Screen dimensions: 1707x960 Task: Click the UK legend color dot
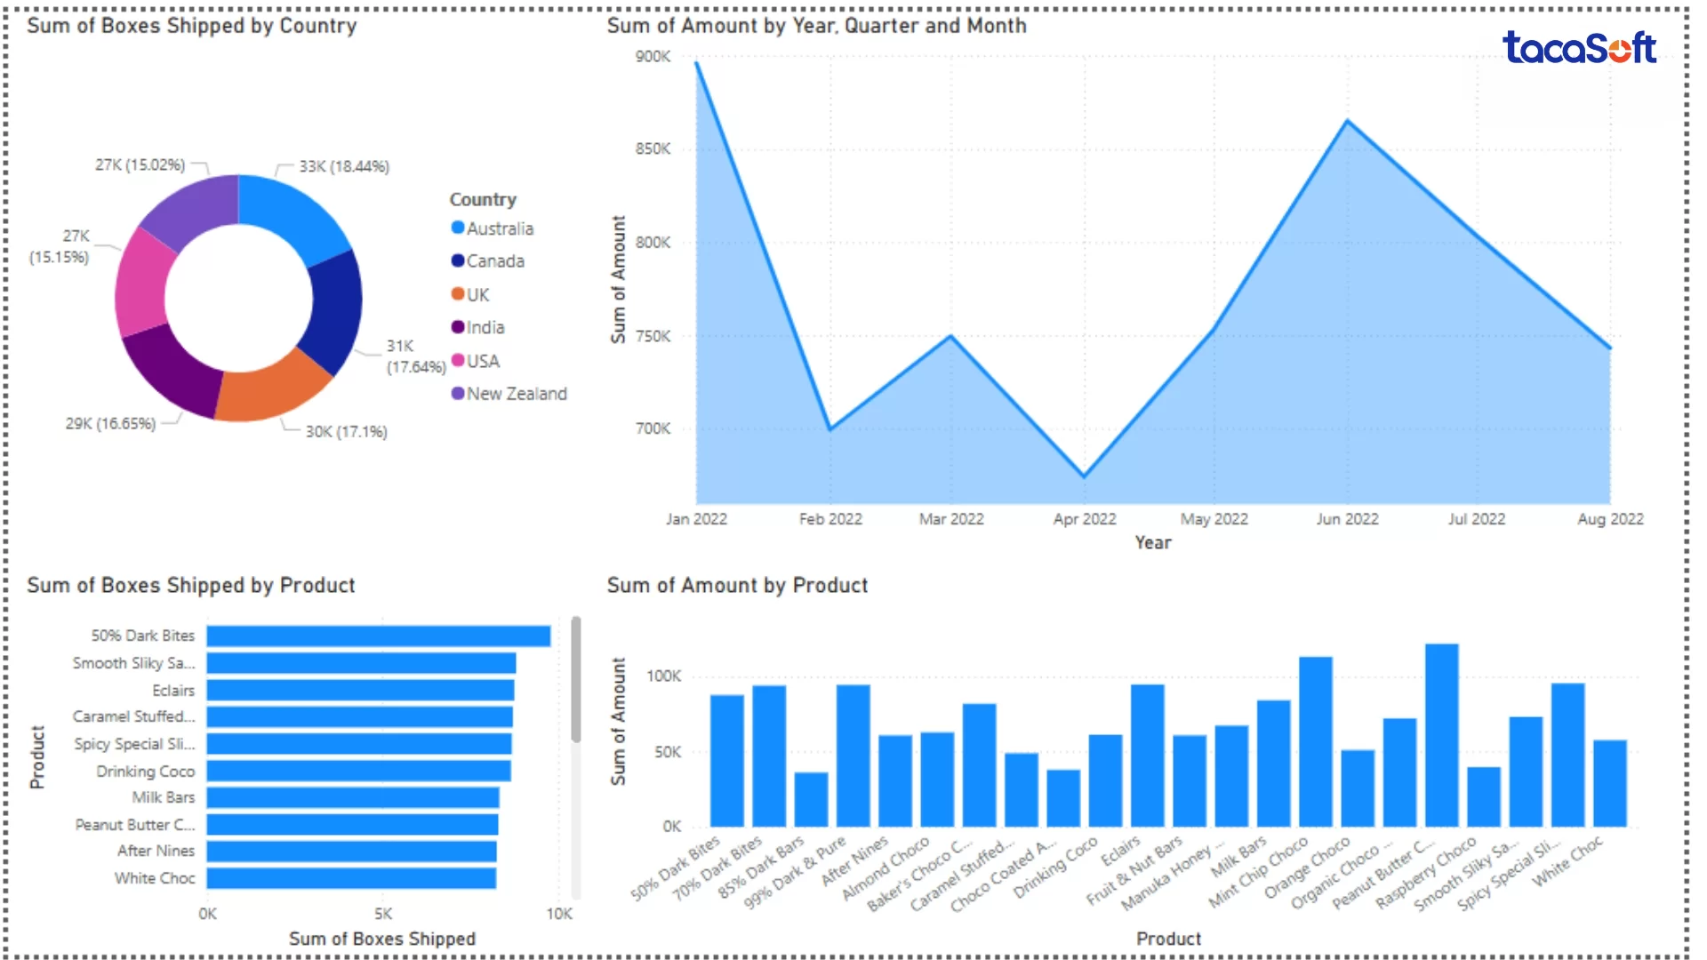pyautogui.click(x=458, y=293)
